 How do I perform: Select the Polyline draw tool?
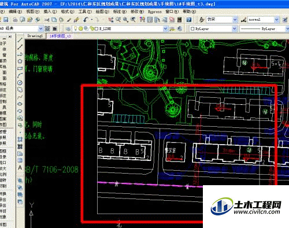coord(20,54)
